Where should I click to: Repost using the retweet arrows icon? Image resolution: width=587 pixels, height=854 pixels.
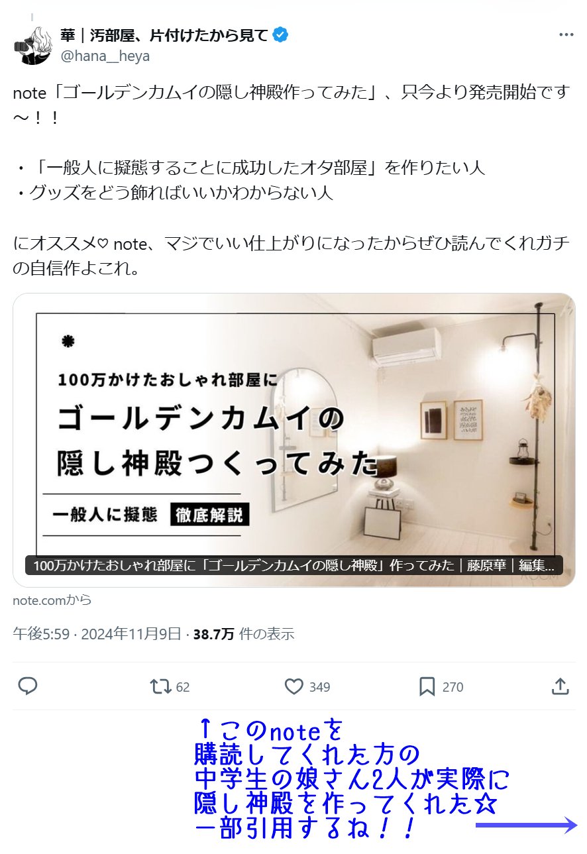coord(161,686)
